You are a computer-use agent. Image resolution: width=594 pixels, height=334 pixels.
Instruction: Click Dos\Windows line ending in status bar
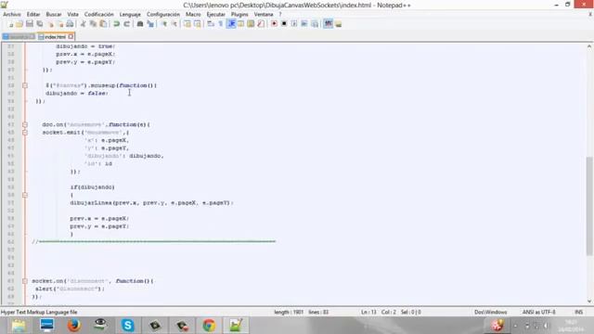coord(491,312)
